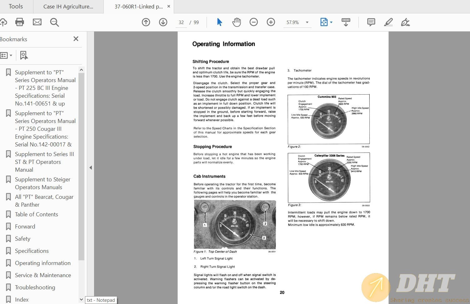The height and width of the screenshot is (304, 470).
Task: Click the bookmarks panel scrollbar thumb
Action: (81, 167)
